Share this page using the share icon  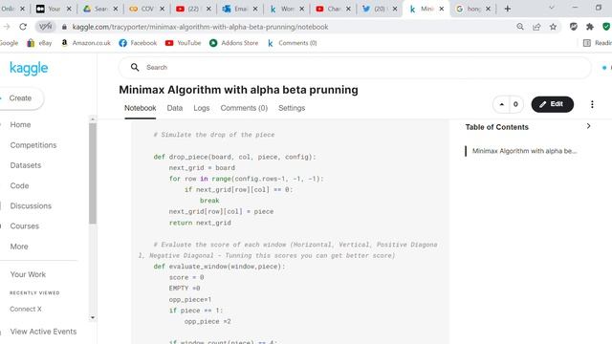click(x=536, y=27)
